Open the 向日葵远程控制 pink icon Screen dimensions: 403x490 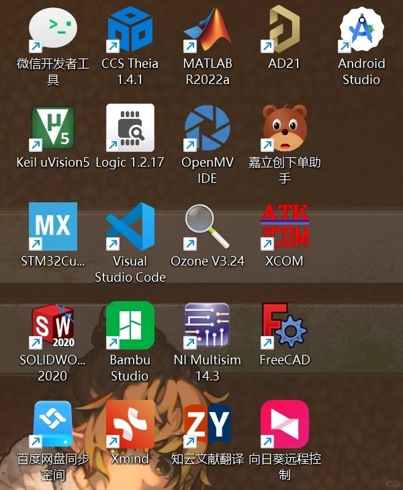(x=284, y=424)
